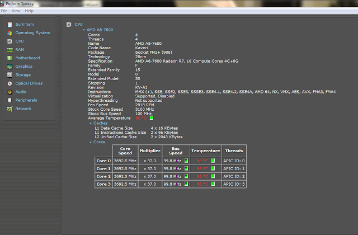The image size is (358, 235).
Task: Click the CPU heading text in main panel
Action: tap(79, 25)
